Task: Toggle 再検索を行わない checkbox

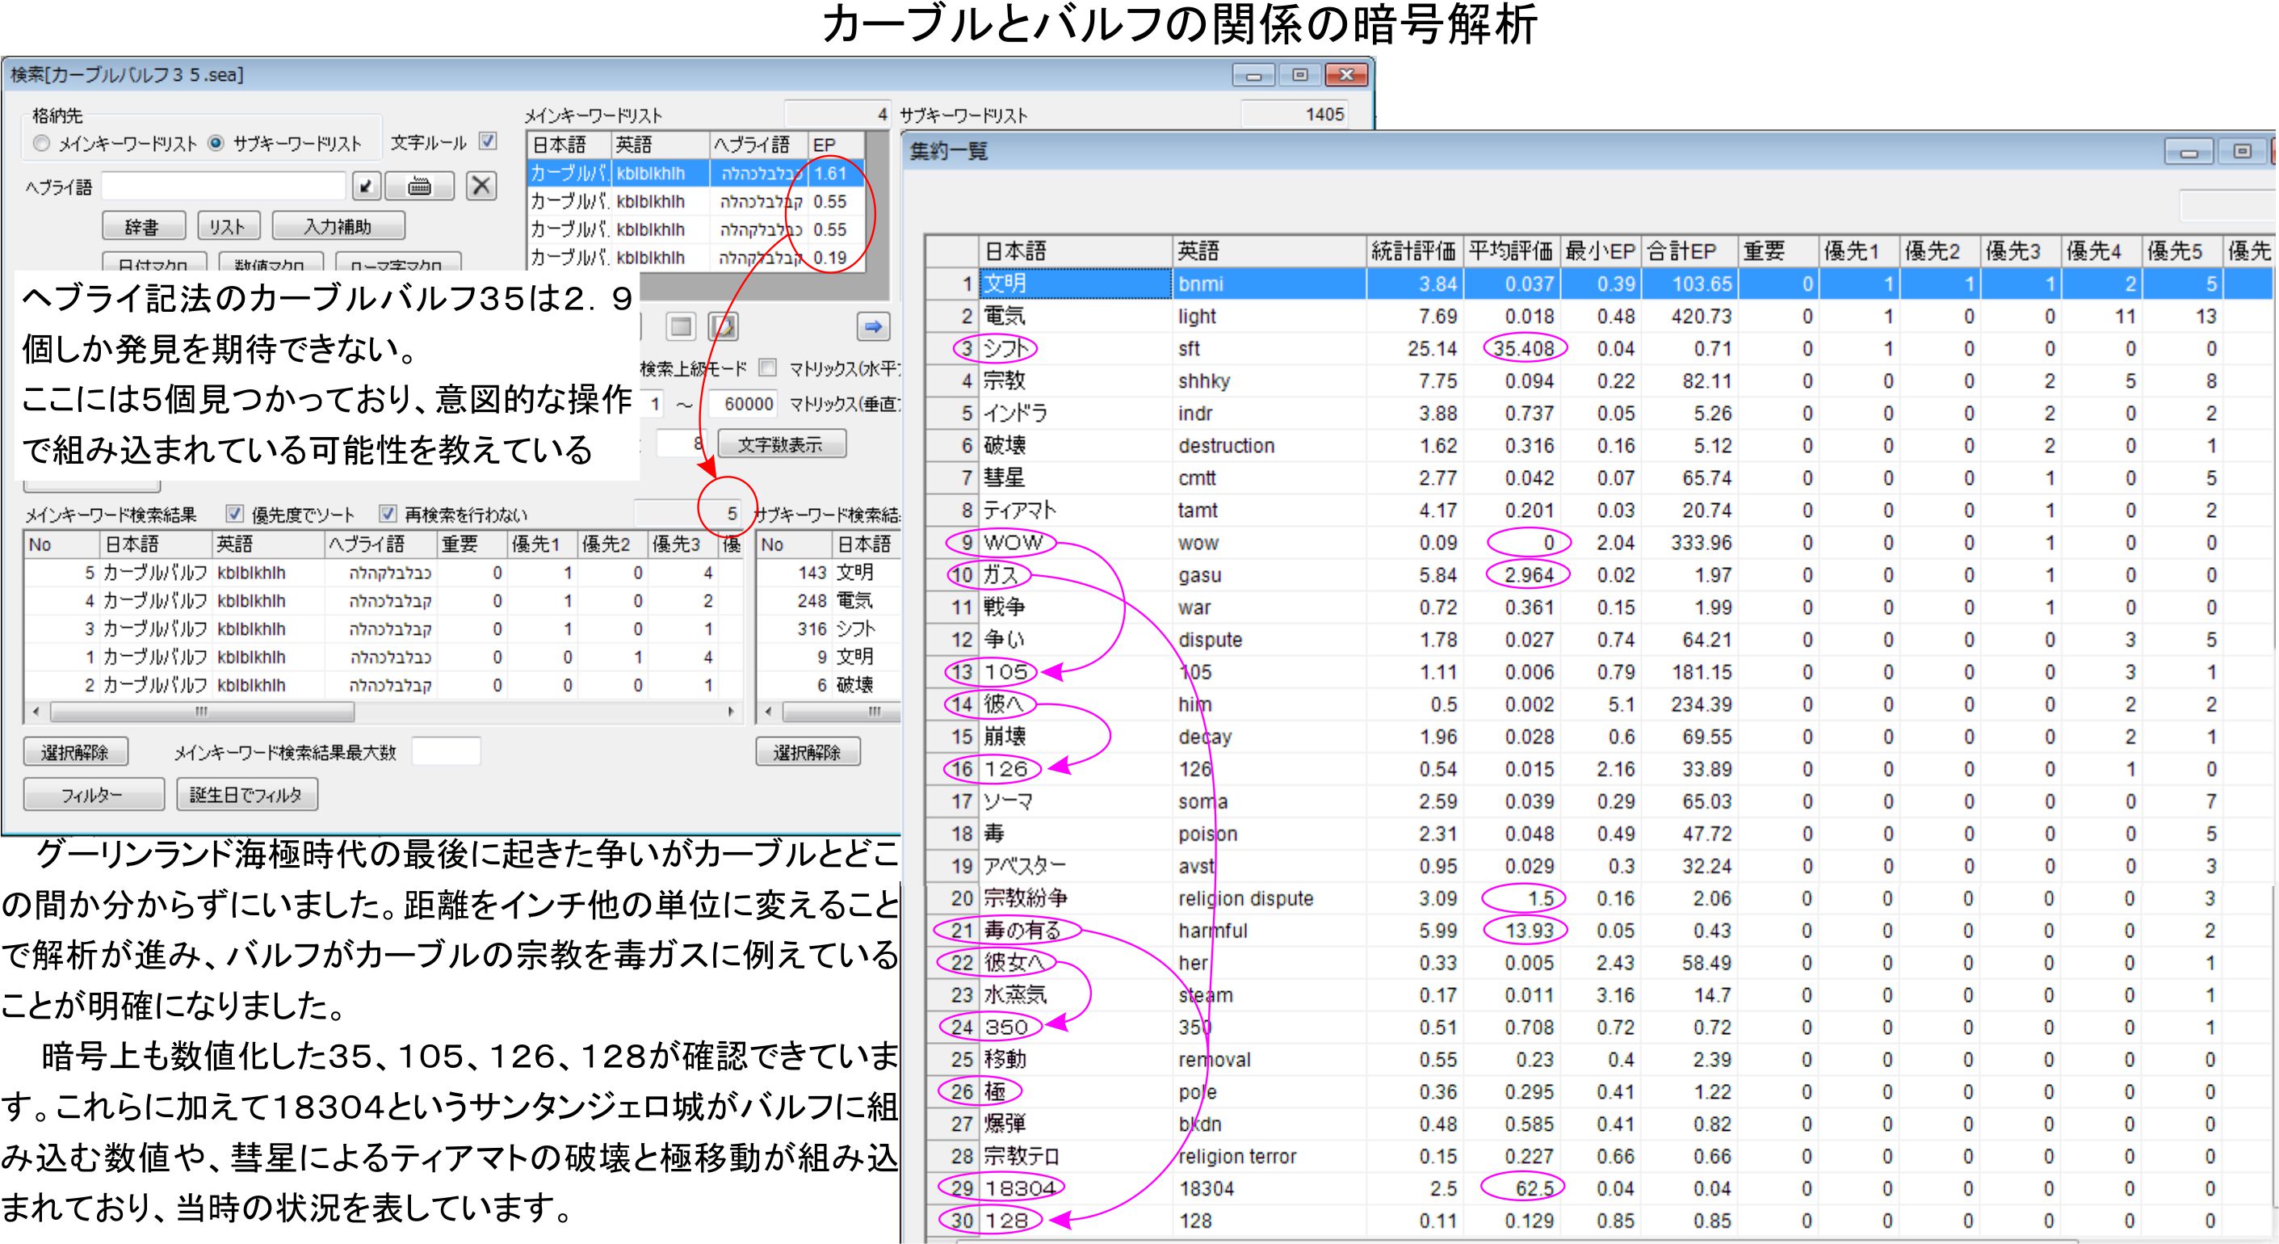Action: 388,514
